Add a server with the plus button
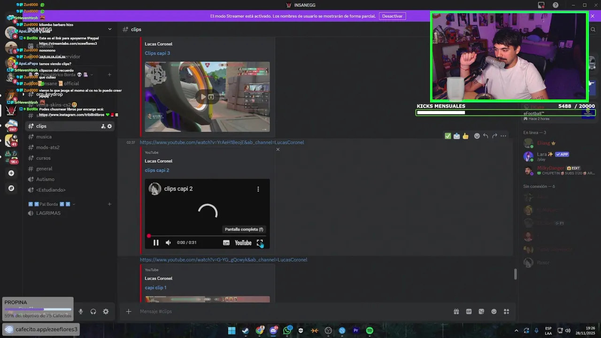The image size is (601, 338). pos(11,173)
